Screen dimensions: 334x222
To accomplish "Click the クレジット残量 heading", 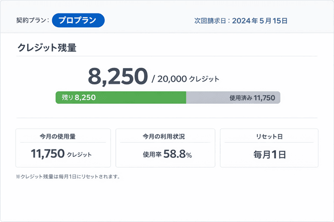I will click(47, 47).
